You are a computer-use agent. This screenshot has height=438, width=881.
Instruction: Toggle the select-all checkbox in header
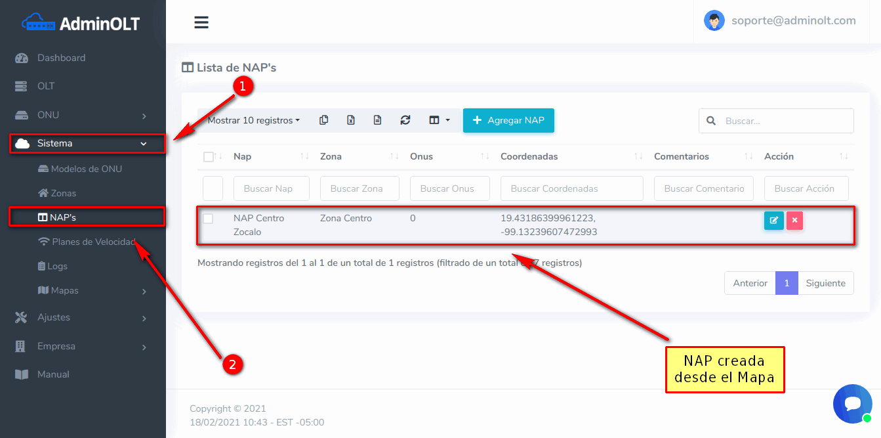coord(209,157)
